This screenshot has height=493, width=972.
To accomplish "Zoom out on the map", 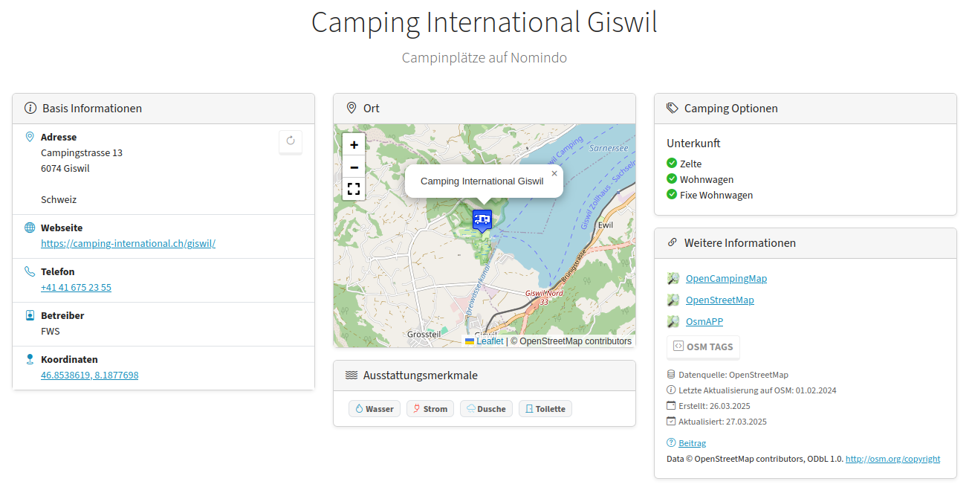I will point(354,167).
